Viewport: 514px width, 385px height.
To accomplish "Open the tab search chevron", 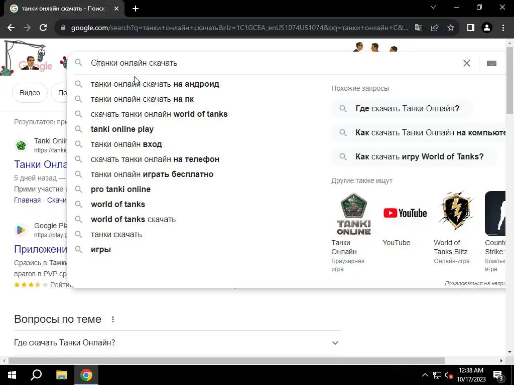I will tap(433, 7).
